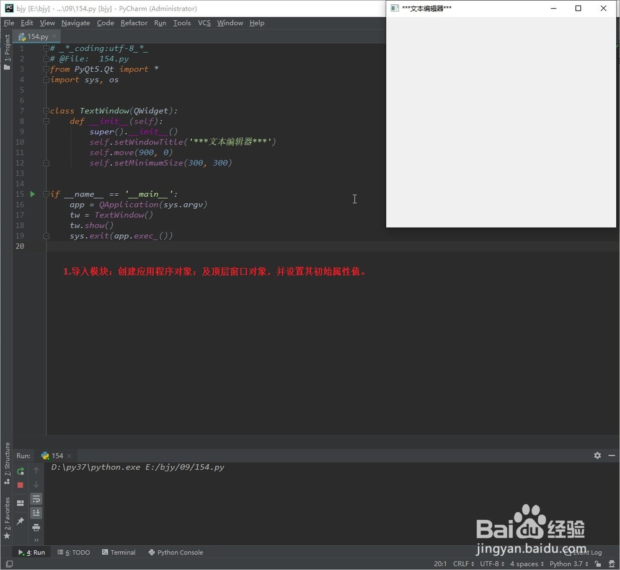The height and width of the screenshot is (570, 620).
Task: Collapse the __init__ method at line 8
Action: [x=46, y=121]
